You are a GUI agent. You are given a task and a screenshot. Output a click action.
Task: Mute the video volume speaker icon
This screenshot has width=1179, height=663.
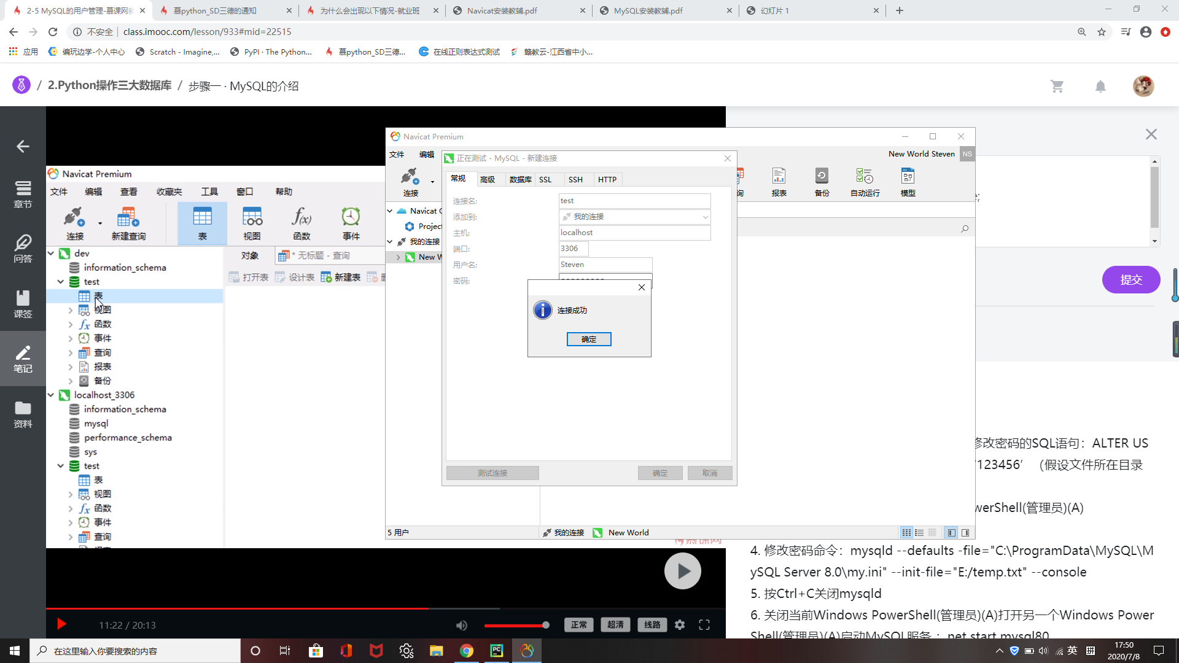click(x=462, y=625)
